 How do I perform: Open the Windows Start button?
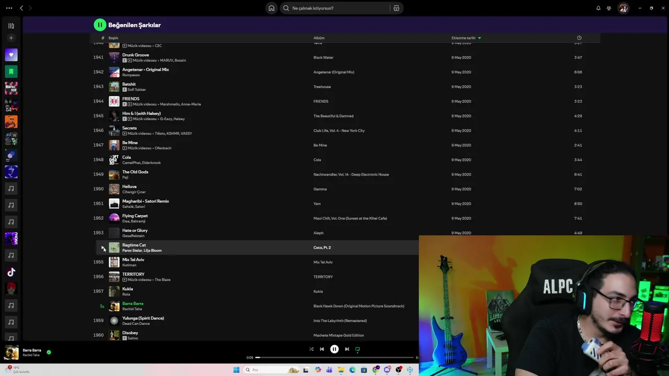(236, 370)
